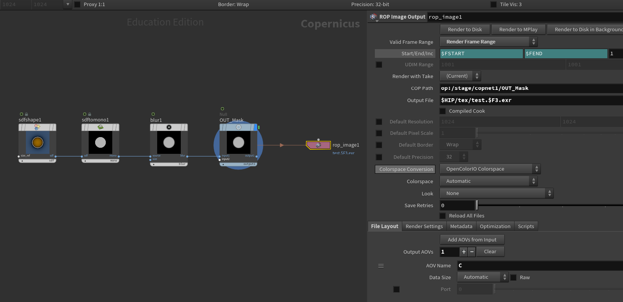Click the OUT_Mask null node icon
623x302 pixels.
[x=239, y=127]
